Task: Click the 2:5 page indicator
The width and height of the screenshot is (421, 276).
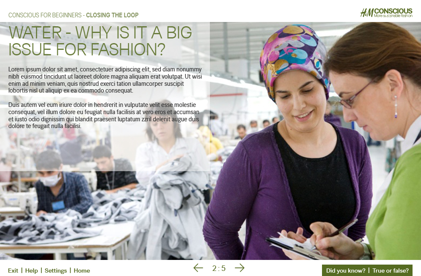Action: [x=219, y=268]
